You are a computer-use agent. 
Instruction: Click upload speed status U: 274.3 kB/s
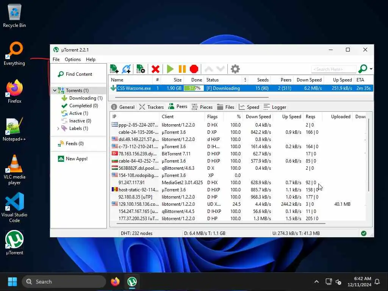[x=296, y=233]
